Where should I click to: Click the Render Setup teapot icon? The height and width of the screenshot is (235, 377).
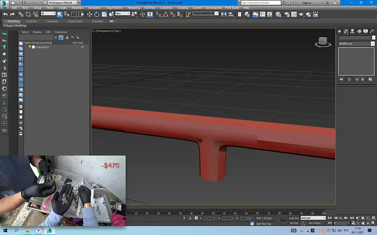pyautogui.click(x=286, y=14)
